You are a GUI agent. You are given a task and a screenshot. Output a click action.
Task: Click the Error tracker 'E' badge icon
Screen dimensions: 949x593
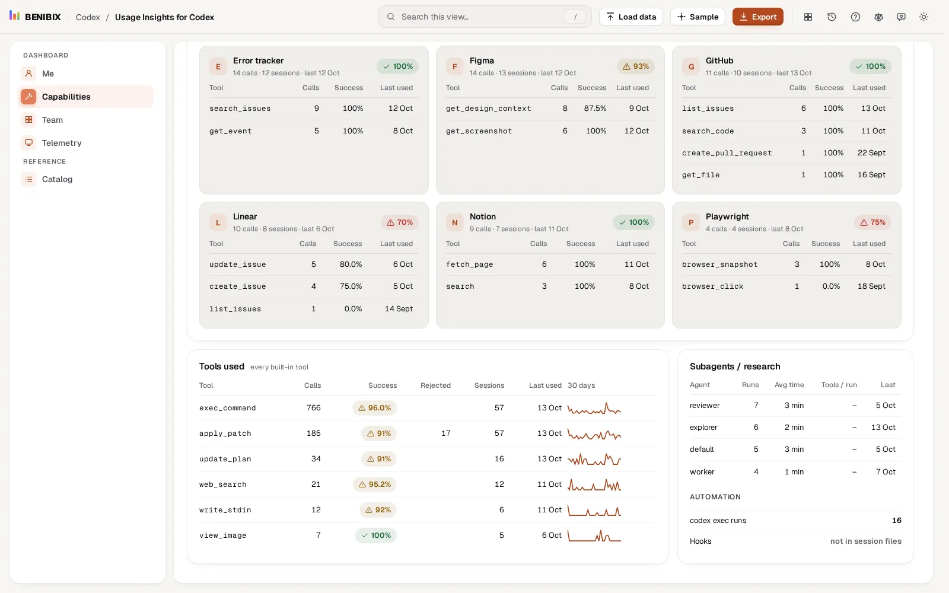point(218,66)
